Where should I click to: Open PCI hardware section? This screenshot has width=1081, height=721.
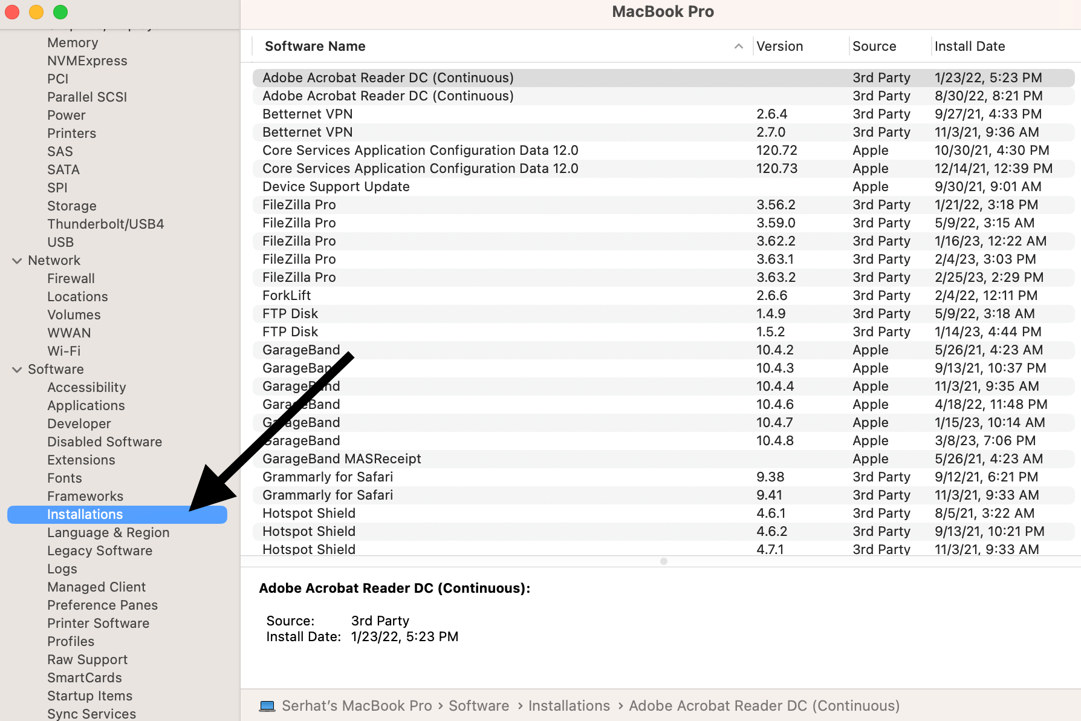click(57, 79)
